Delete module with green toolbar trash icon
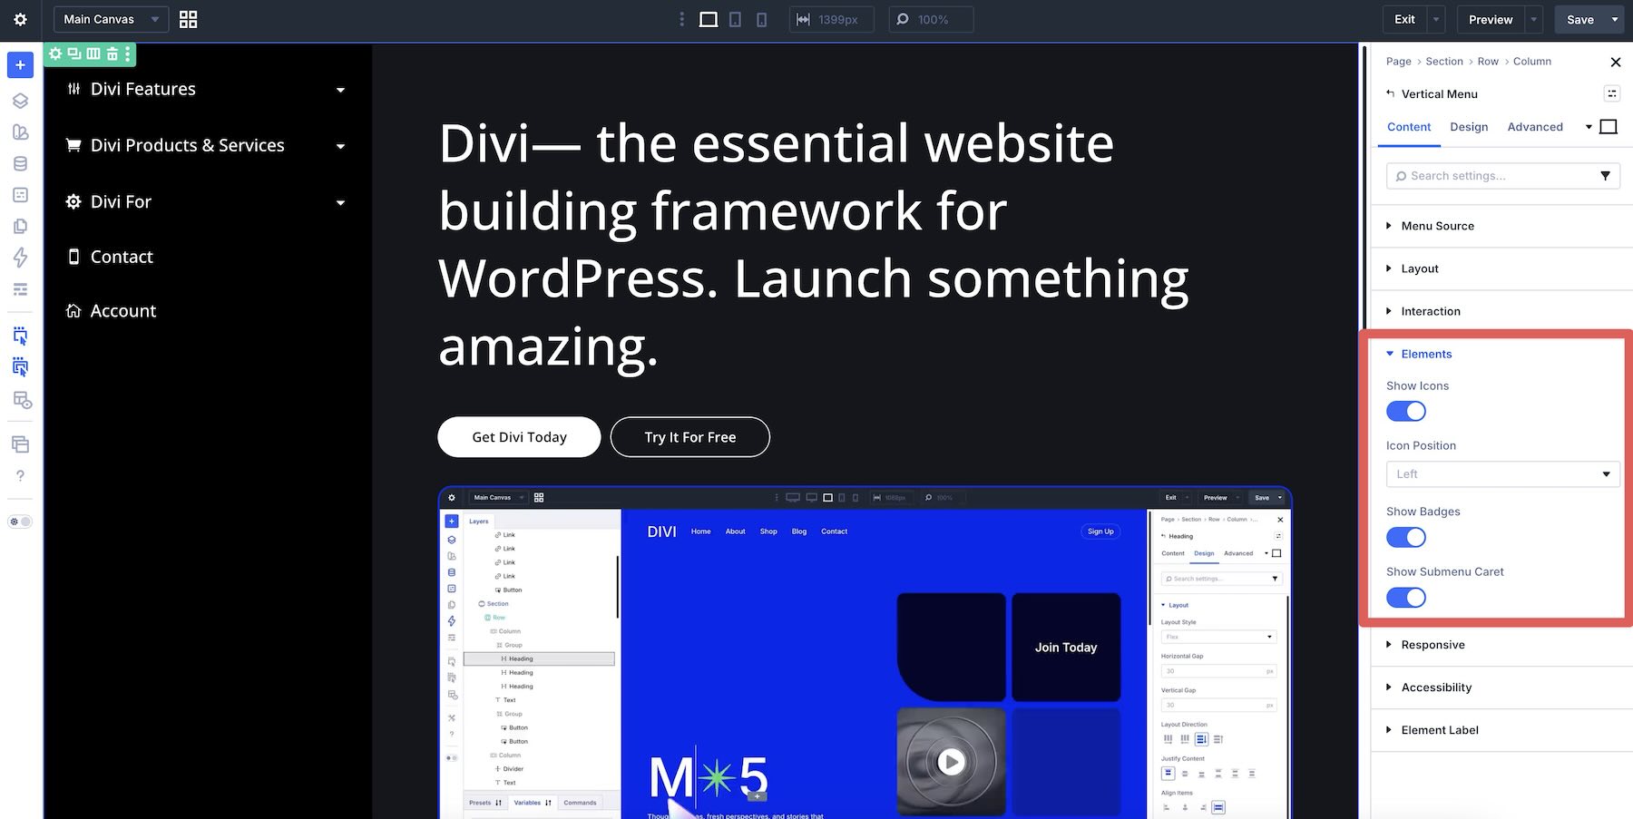 coord(112,54)
